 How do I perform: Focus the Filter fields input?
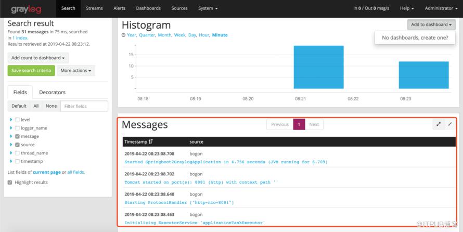point(84,106)
